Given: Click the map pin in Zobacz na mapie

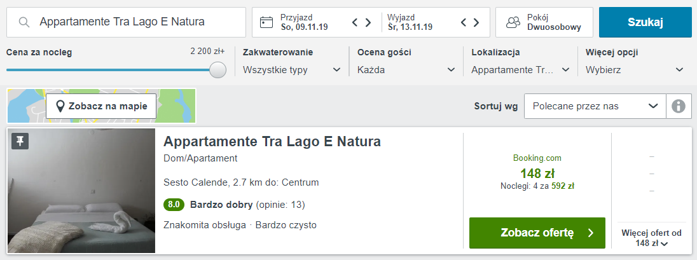Looking at the screenshot, I should pos(60,106).
